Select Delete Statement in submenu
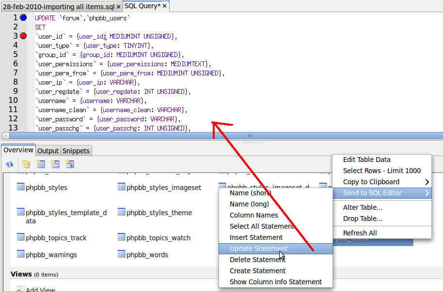Viewport: 443px width, 292px height. (275, 260)
